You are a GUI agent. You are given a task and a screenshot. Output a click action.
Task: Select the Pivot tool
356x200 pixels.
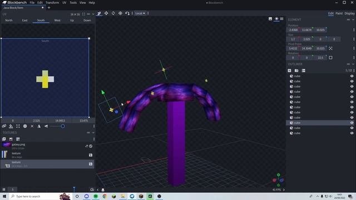pos(120,13)
